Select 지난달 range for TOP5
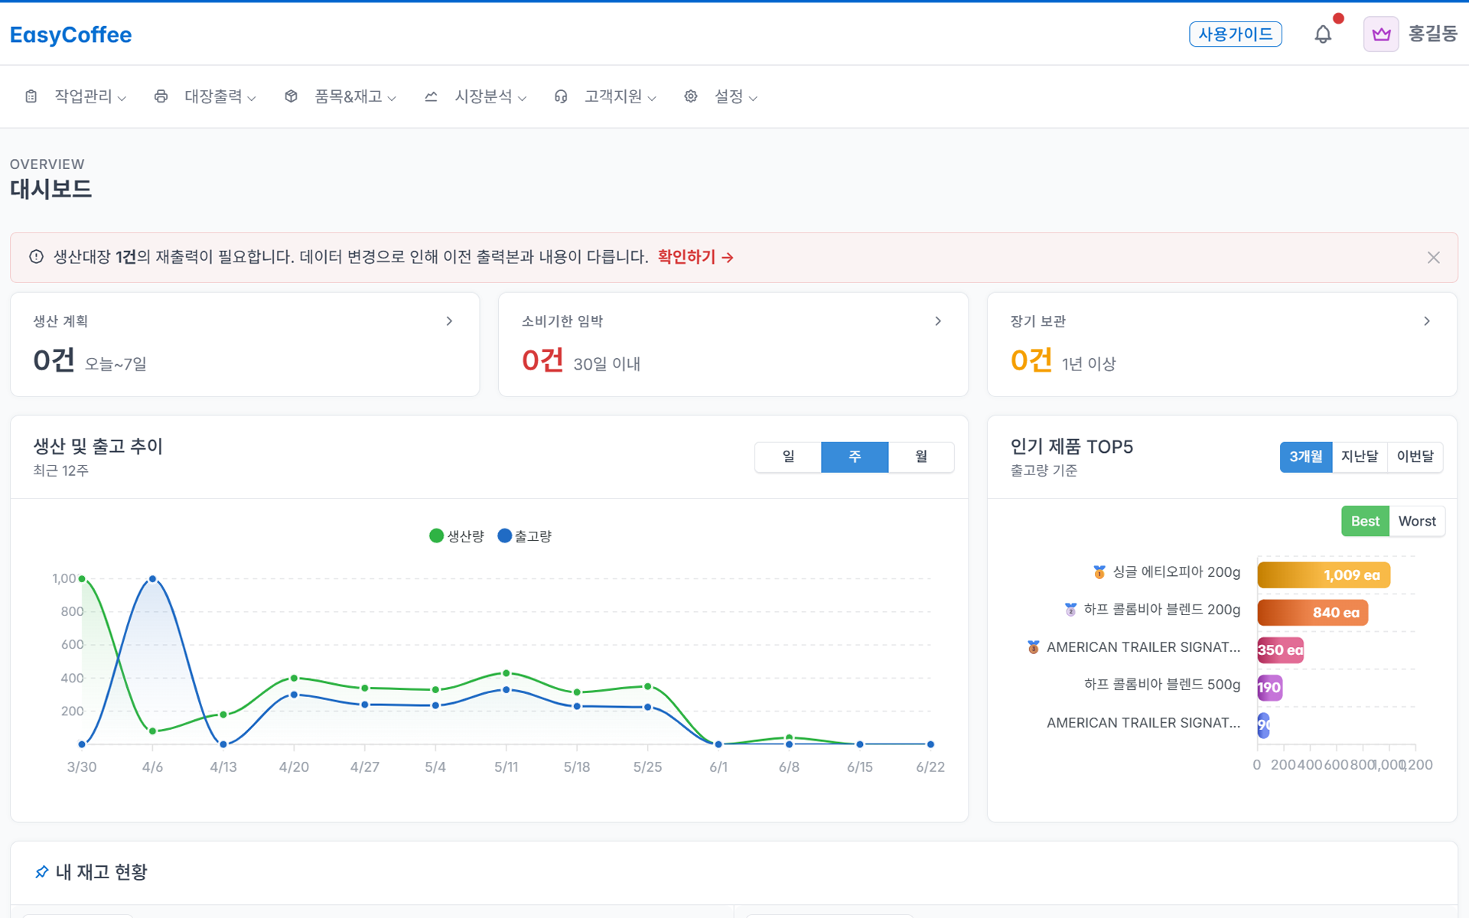 pos(1360,457)
